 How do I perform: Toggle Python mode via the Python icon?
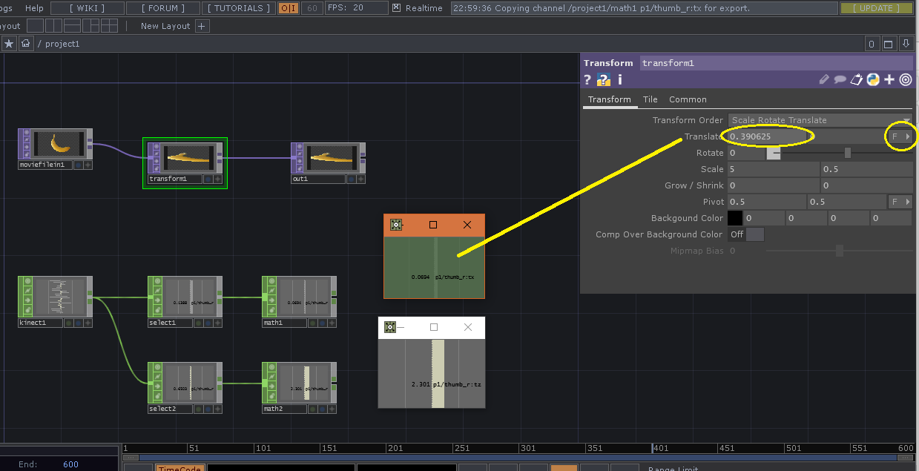tap(873, 79)
